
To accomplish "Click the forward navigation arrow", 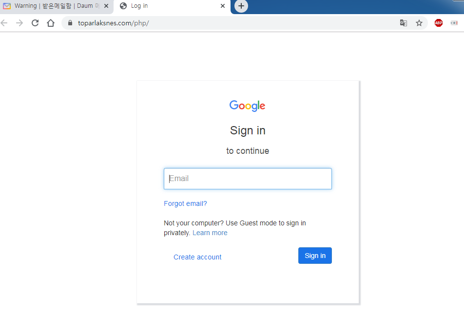I will pyautogui.click(x=19, y=23).
